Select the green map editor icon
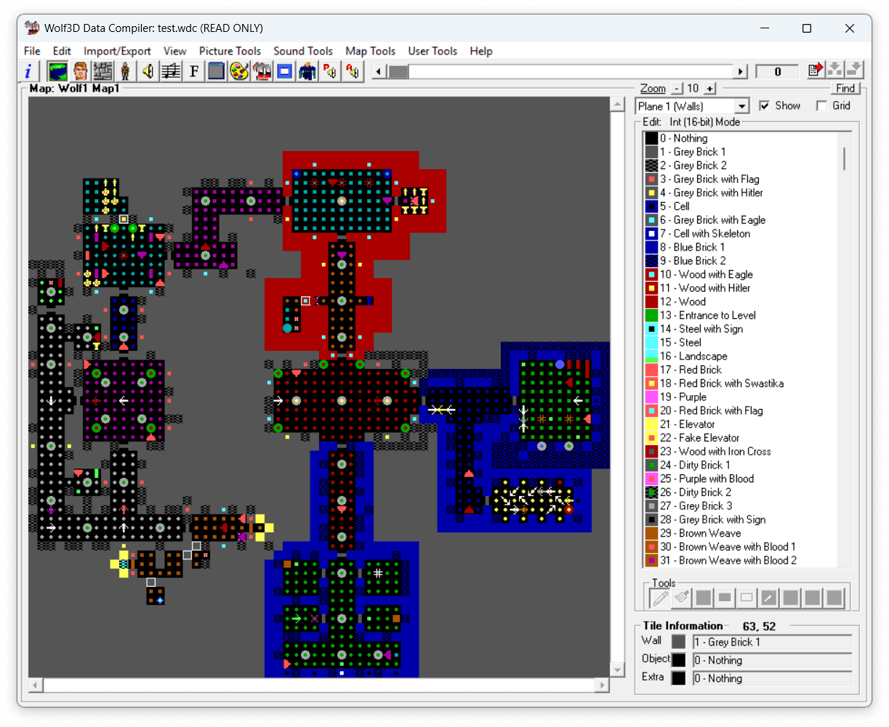The image size is (889, 727). 57,70
